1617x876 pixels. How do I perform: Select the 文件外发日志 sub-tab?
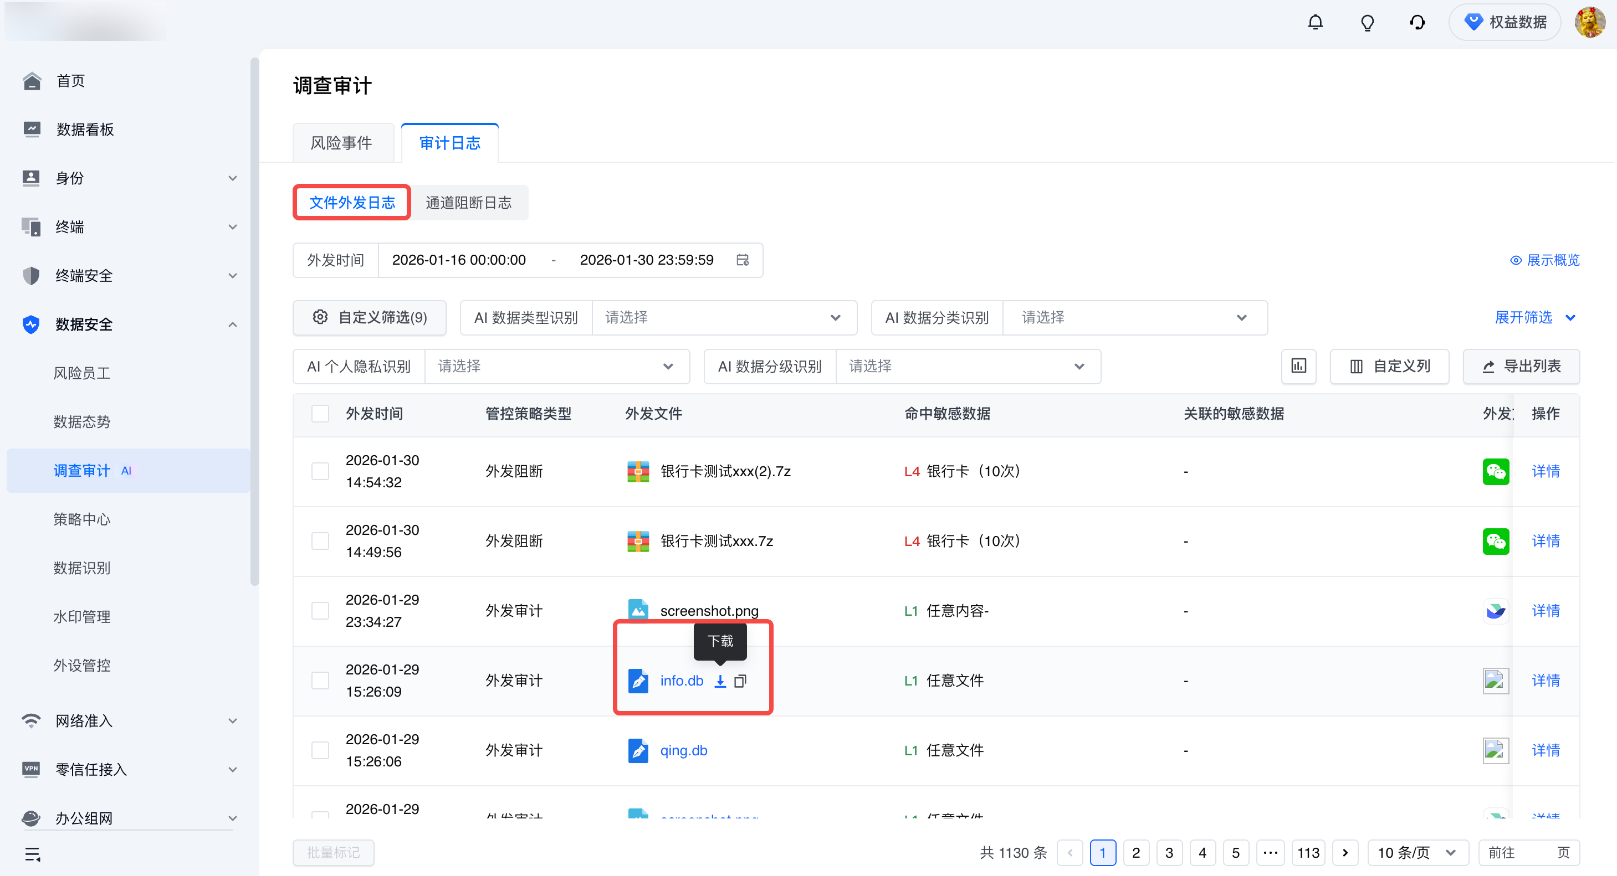click(x=351, y=203)
